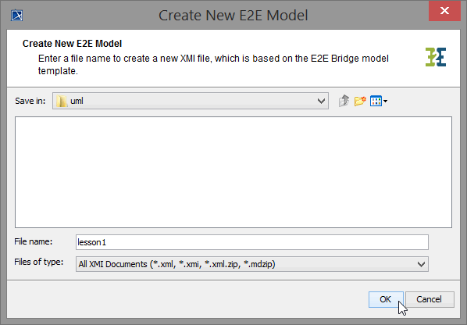Click the uml location name text
467x325 pixels.
[77, 101]
